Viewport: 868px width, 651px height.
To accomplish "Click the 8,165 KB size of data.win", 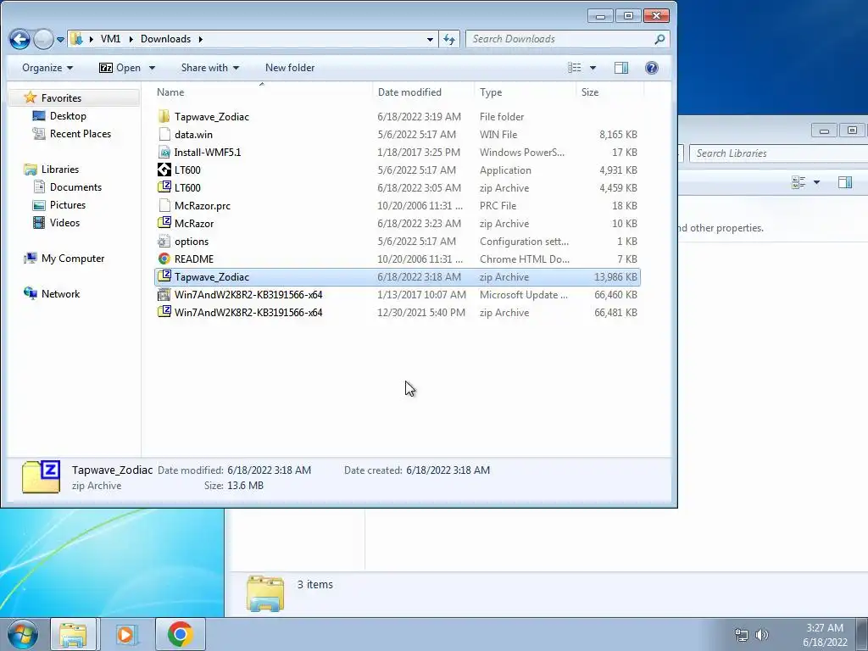I will [618, 135].
